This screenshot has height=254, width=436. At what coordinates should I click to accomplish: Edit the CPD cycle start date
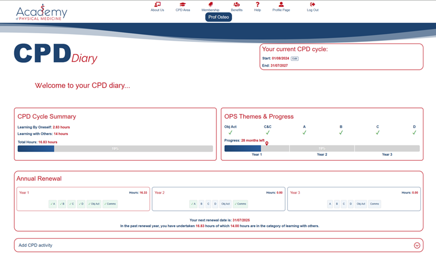pyautogui.click(x=295, y=58)
